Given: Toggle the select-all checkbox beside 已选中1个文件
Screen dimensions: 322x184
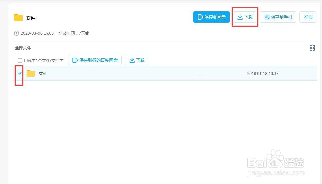Looking at the screenshot, I should coord(20,60).
